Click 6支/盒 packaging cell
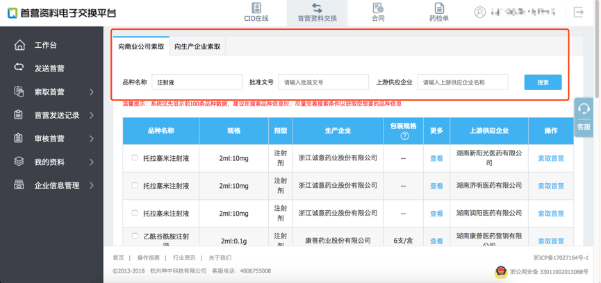601x283 pixels. [x=403, y=241]
